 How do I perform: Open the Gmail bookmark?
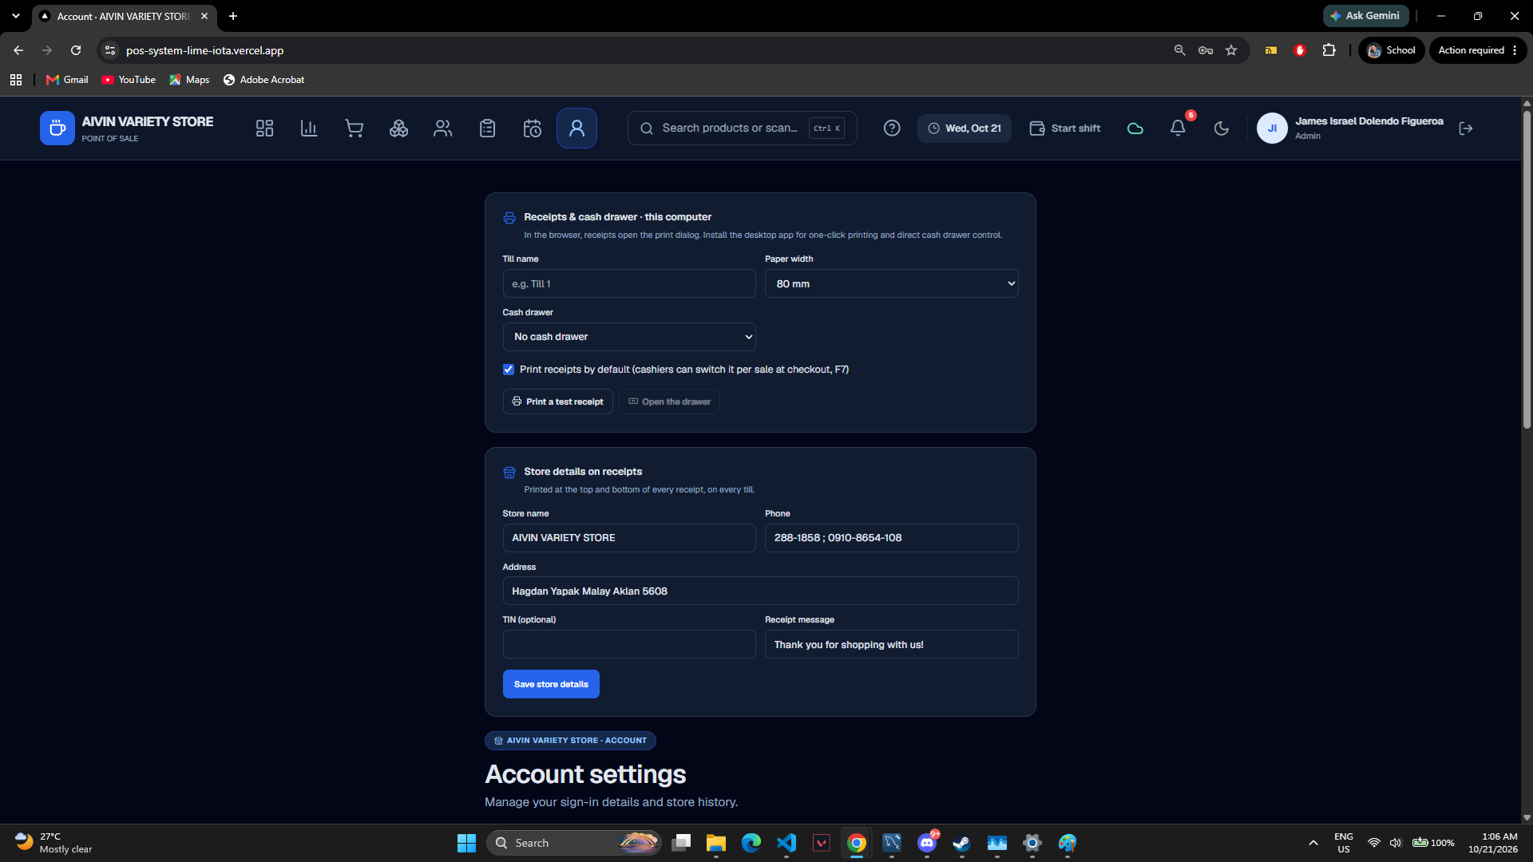click(67, 80)
